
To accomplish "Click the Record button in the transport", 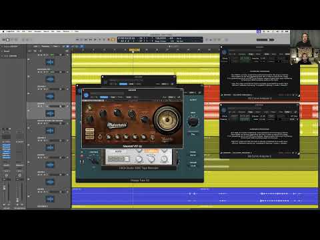I will coord(109,39).
